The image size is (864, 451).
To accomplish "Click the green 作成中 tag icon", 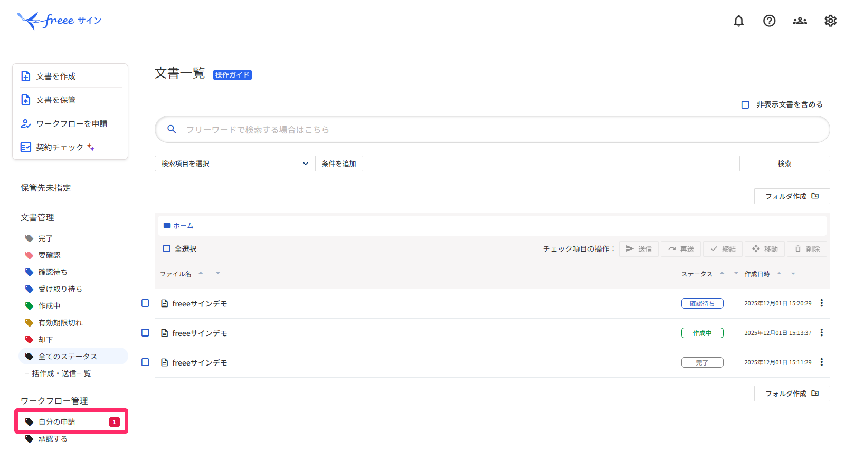I will pos(29,306).
